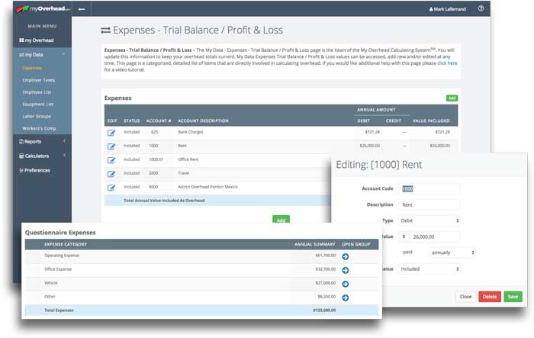Edit the Travel expense row
Viewport: 534px width, 338px height.
coord(111,174)
